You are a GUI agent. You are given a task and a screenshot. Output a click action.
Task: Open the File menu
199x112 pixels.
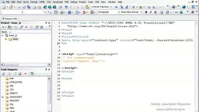7,2
